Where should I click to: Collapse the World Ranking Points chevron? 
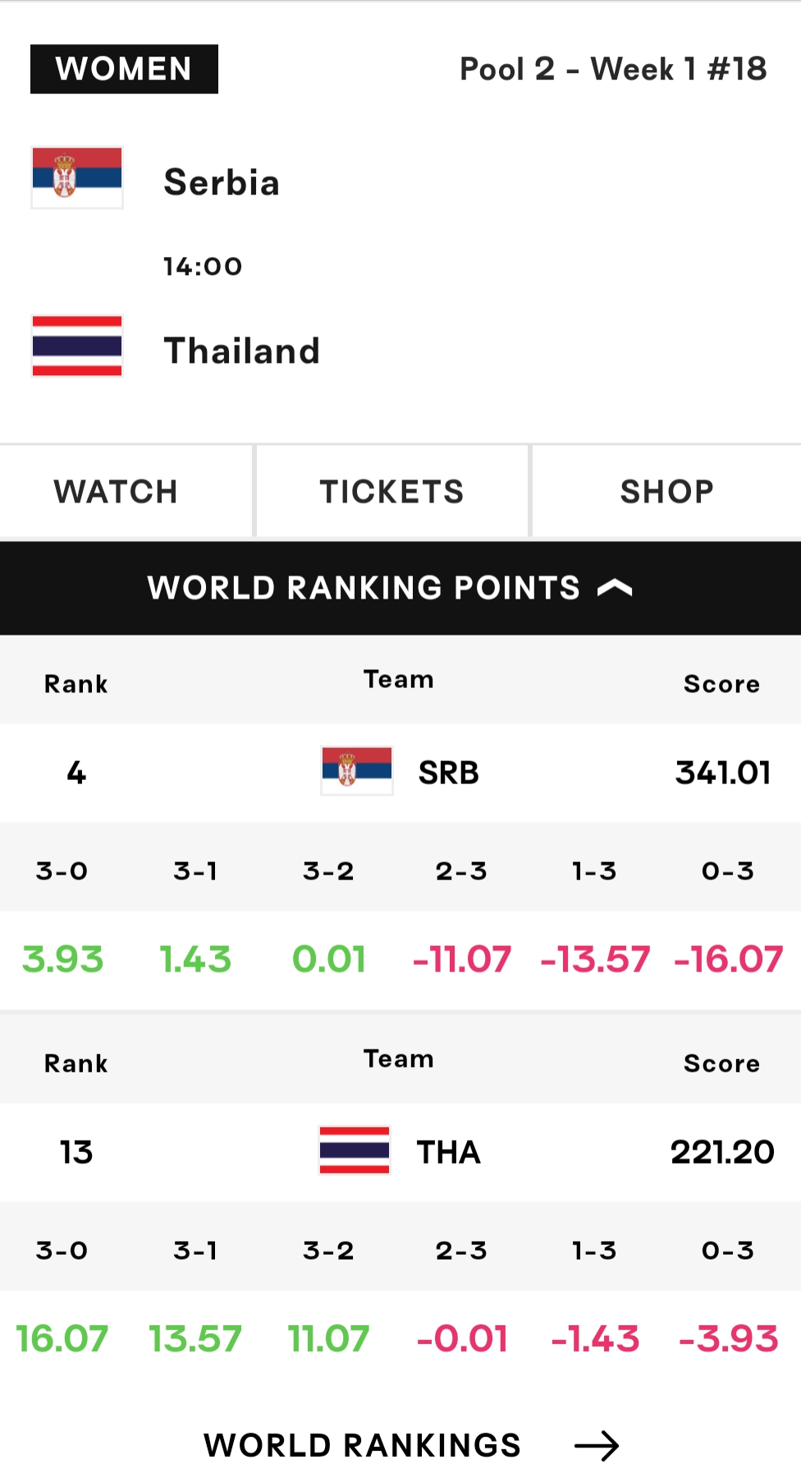[x=615, y=588]
